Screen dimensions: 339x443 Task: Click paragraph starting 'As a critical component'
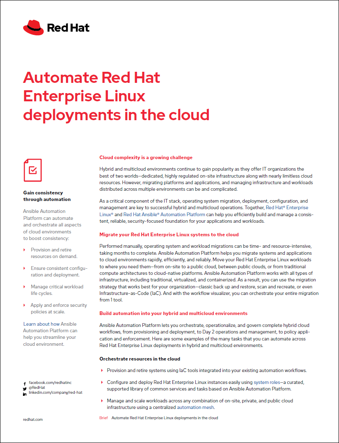click(206, 211)
